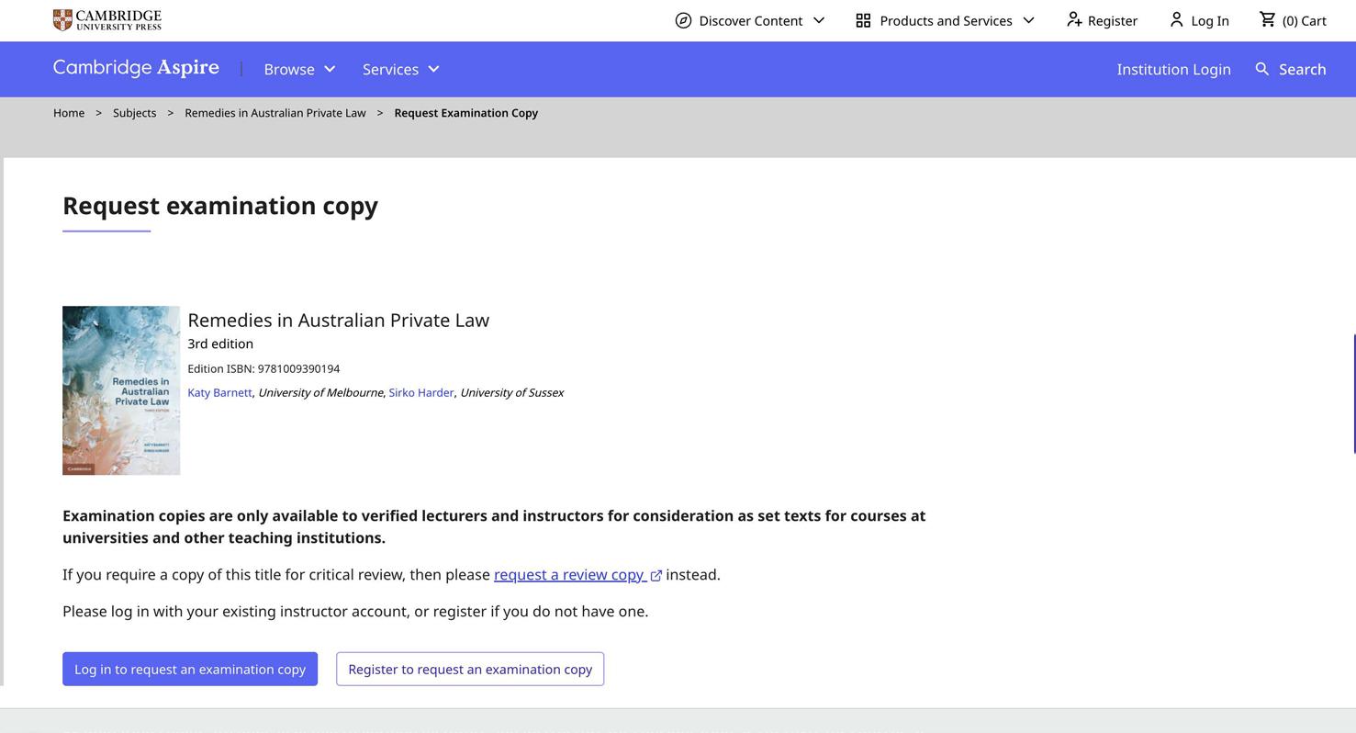Open Institution Login

point(1173,69)
